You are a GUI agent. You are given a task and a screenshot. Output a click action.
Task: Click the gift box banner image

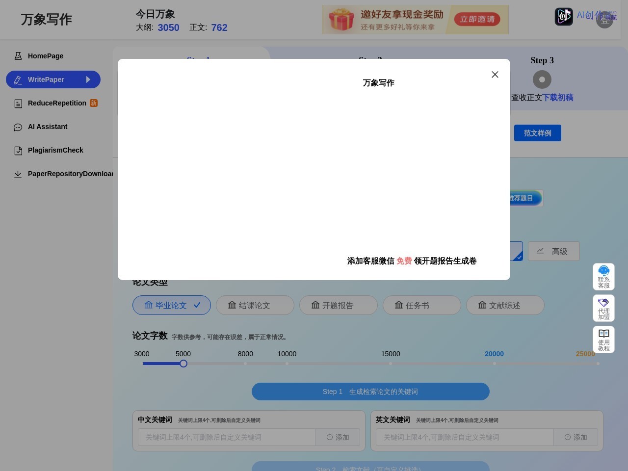(x=341, y=20)
